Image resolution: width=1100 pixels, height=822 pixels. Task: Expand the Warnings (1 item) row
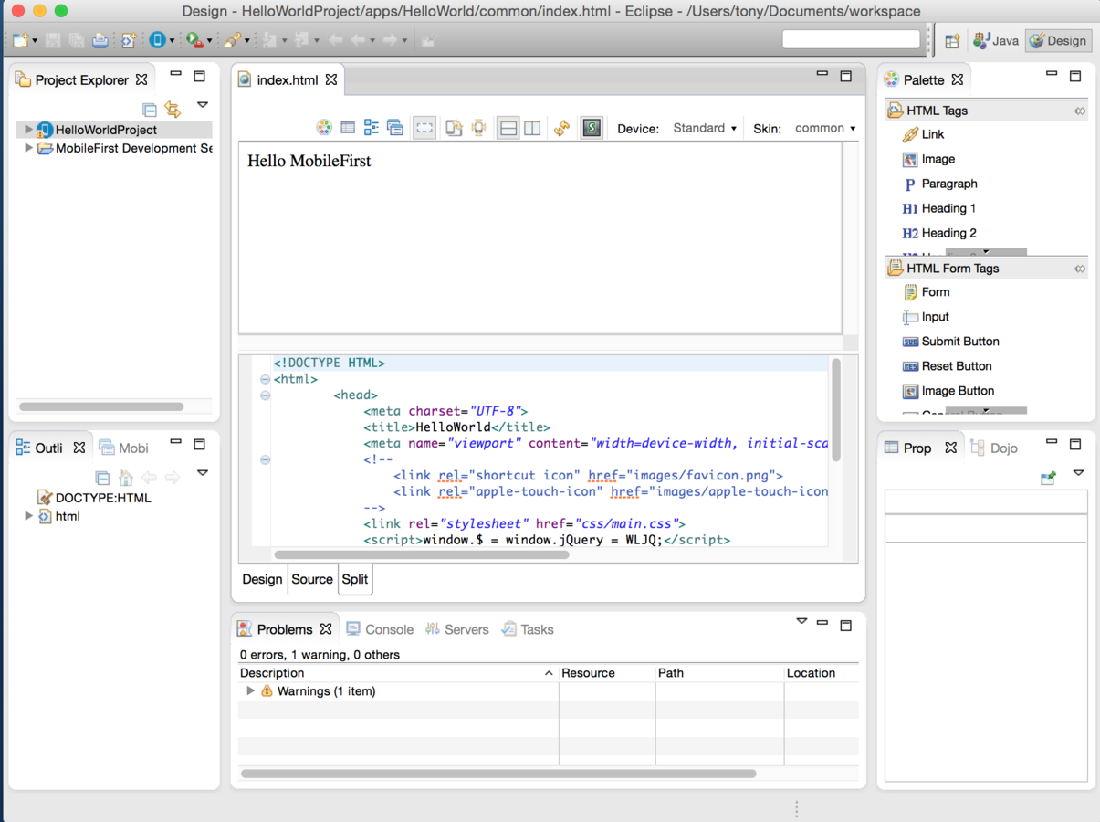coord(250,691)
